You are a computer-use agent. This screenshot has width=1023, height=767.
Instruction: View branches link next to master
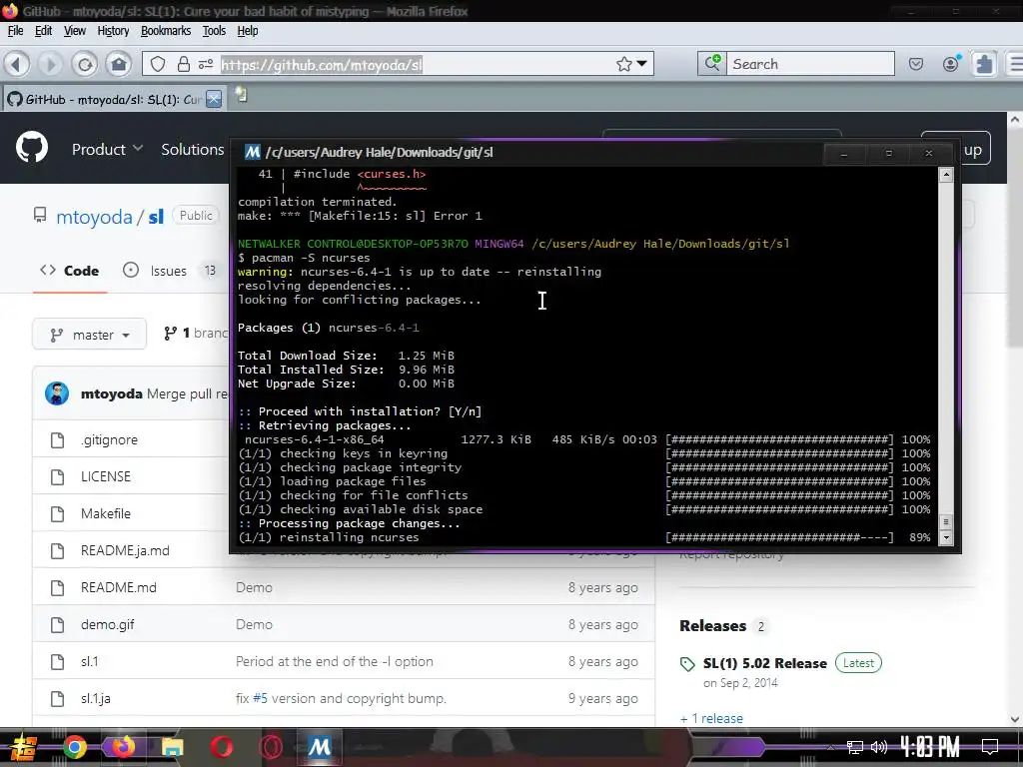[197, 334]
